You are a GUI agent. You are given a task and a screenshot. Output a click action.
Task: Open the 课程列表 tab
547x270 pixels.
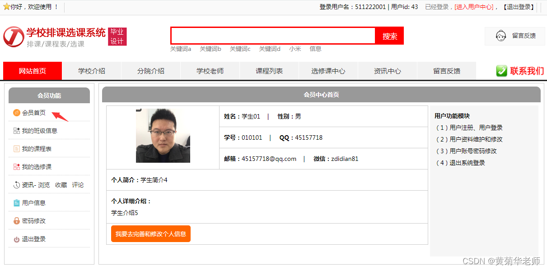pos(269,71)
